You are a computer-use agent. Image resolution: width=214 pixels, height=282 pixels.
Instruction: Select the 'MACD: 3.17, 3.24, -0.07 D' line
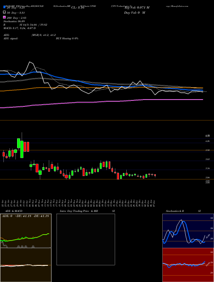19,28
